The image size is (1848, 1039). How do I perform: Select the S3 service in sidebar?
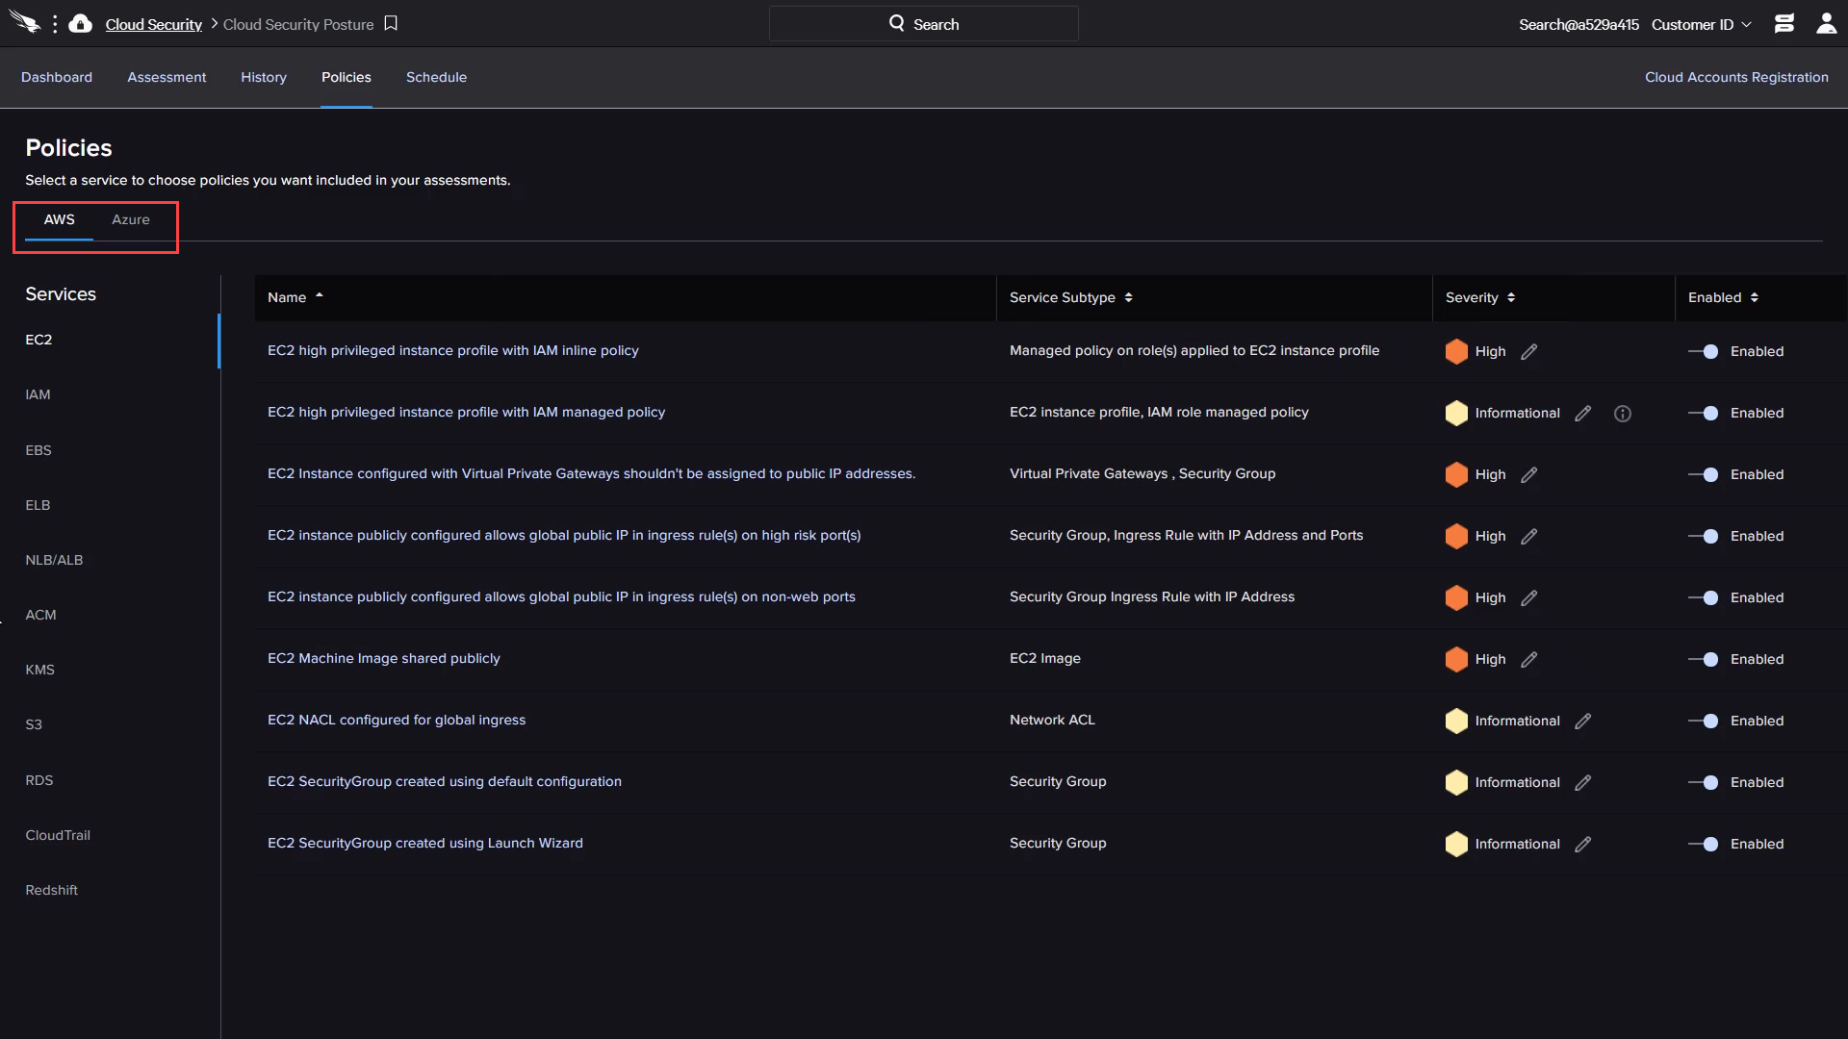pos(34,724)
